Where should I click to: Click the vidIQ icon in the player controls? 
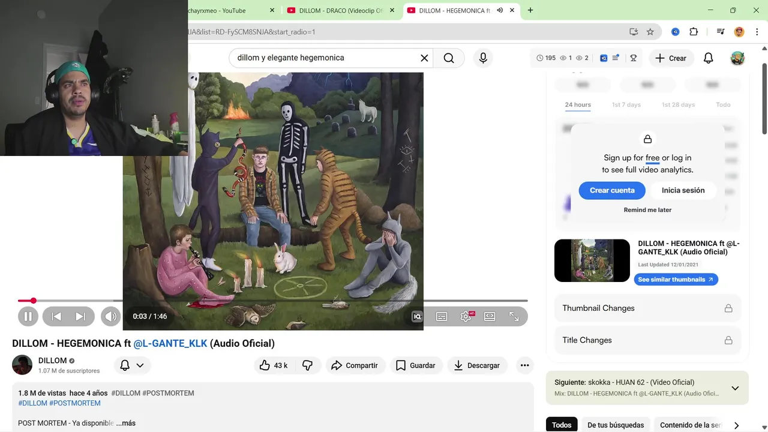[417, 316]
